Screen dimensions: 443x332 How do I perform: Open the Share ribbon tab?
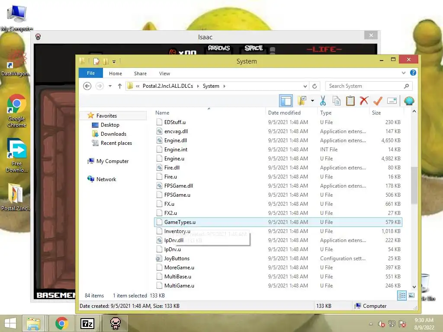pyautogui.click(x=140, y=73)
